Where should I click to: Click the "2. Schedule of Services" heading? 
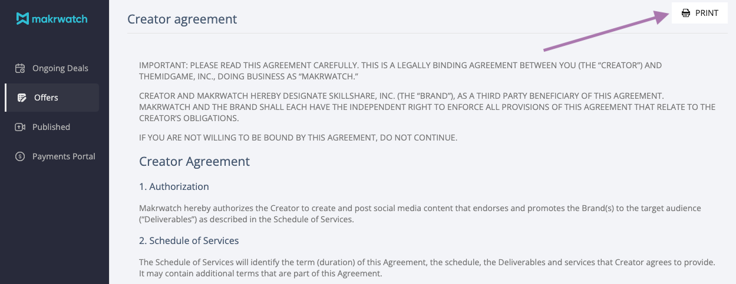tap(189, 240)
